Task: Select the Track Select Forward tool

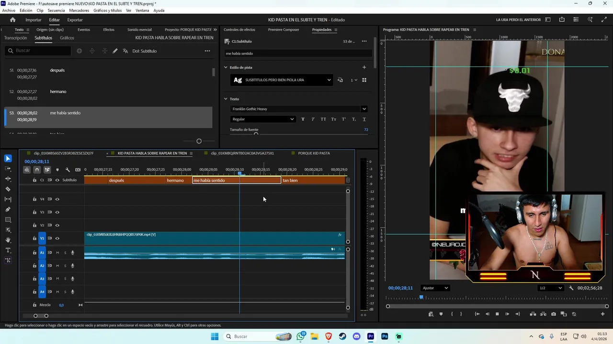Action: point(8,169)
